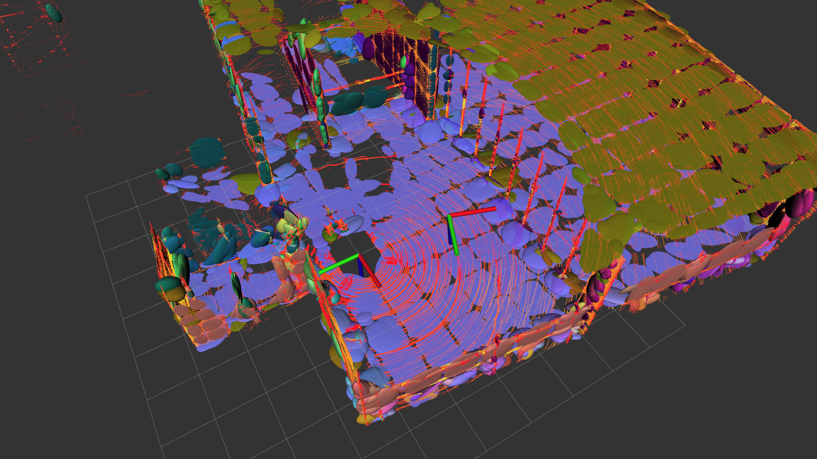Click the large teal blob outside the left wall
The image size is (817, 459).
pos(208,152)
